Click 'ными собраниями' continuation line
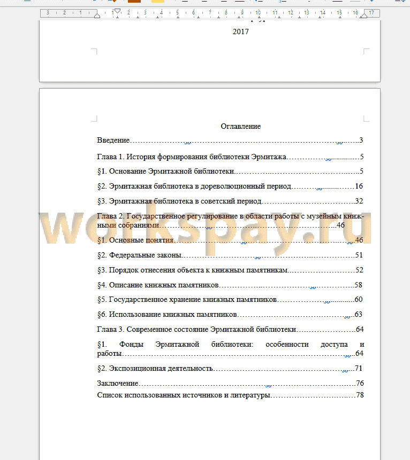The width and height of the screenshot is (410, 460). [221, 225]
